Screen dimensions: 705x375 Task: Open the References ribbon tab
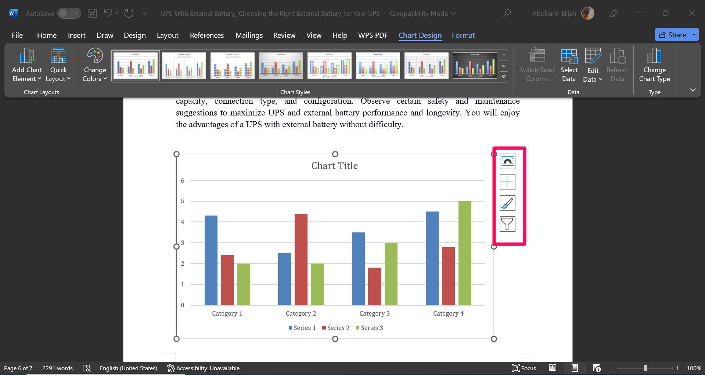coord(207,35)
